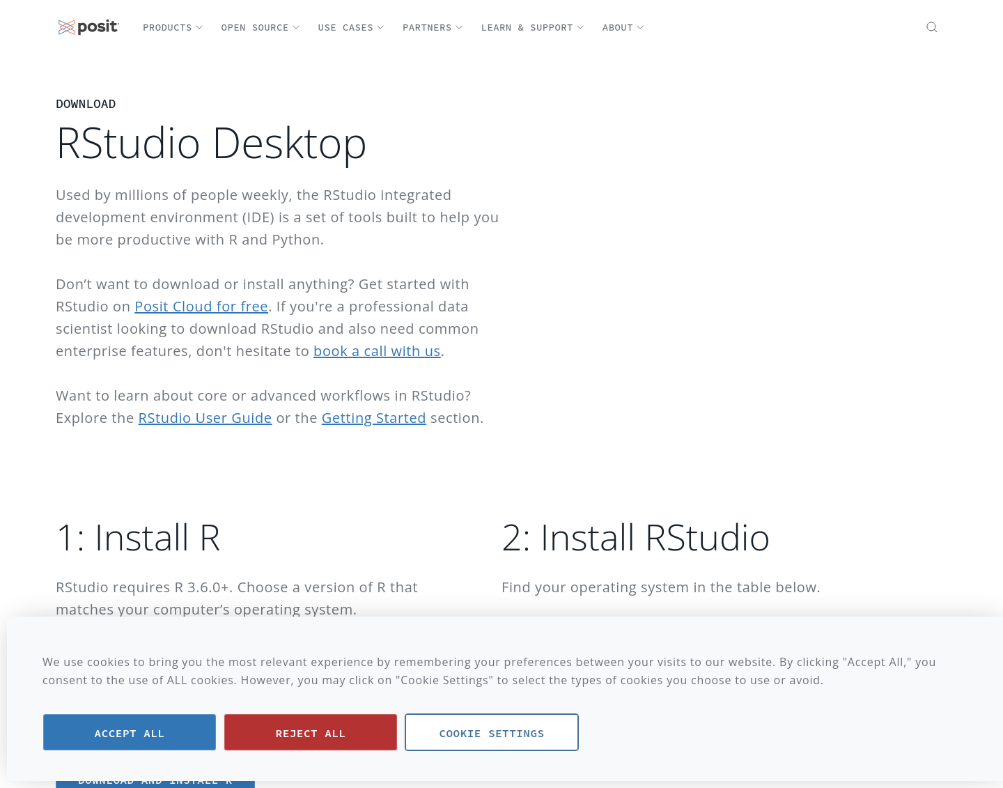Expand the Open Source chevron arrow
This screenshot has height=788, width=1003.
click(x=296, y=28)
